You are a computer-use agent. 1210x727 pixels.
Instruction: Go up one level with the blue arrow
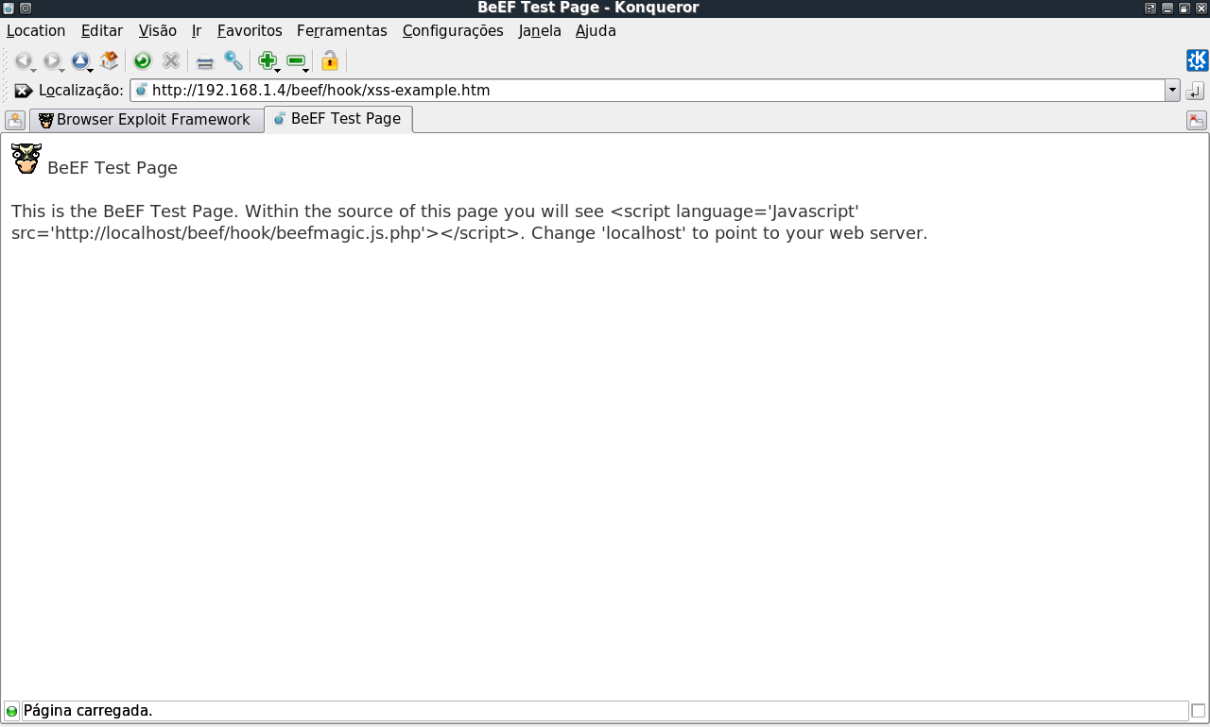79,61
